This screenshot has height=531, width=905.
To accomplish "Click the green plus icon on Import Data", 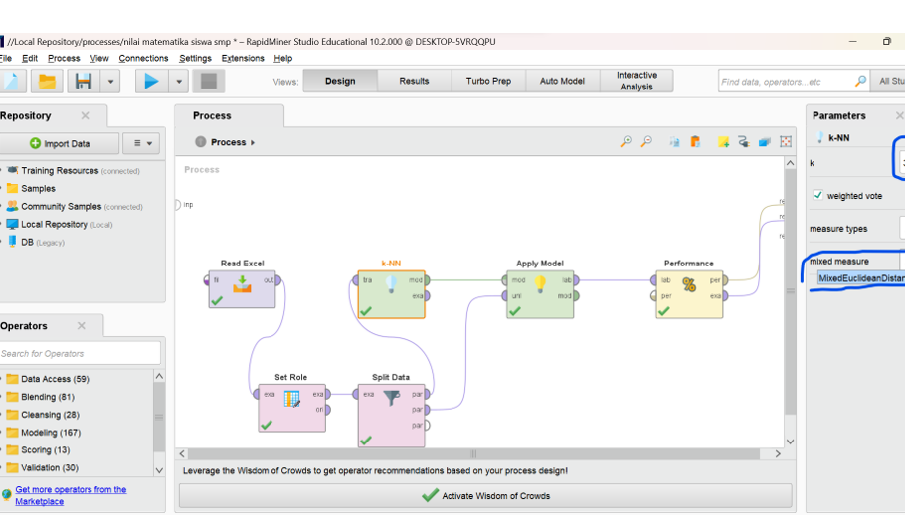I will point(35,144).
